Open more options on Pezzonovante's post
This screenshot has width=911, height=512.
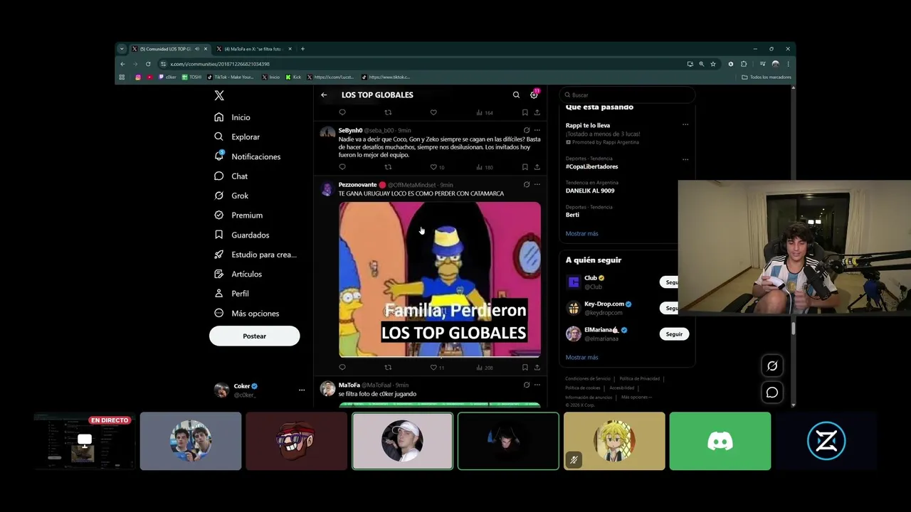tap(537, 184)
